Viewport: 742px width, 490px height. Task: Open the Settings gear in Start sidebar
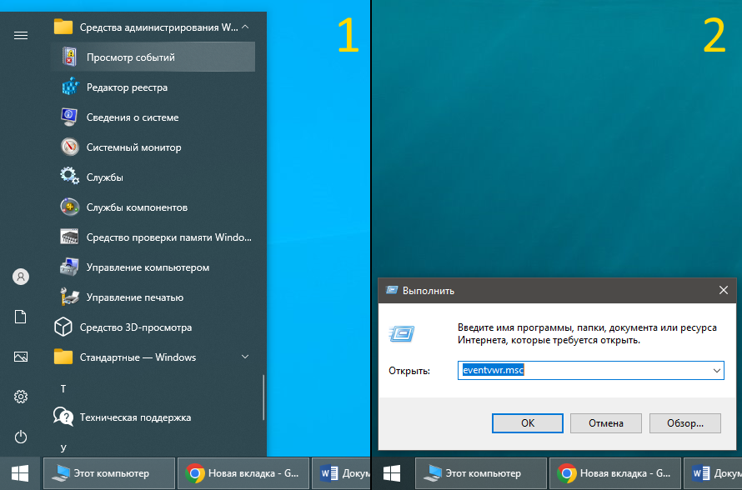coord(21,397)
